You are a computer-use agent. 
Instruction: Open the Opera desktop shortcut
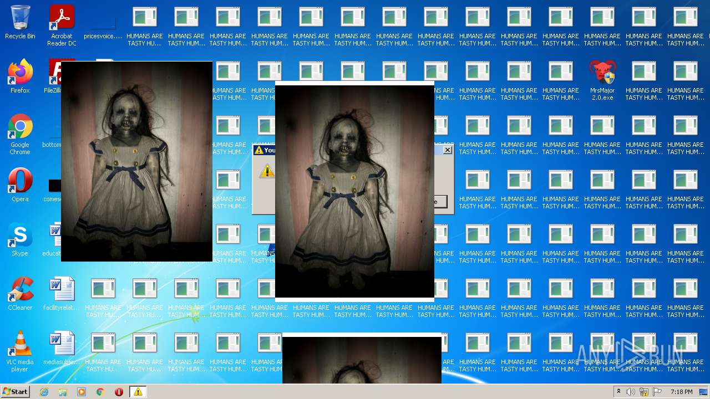[x=20, y=185]
